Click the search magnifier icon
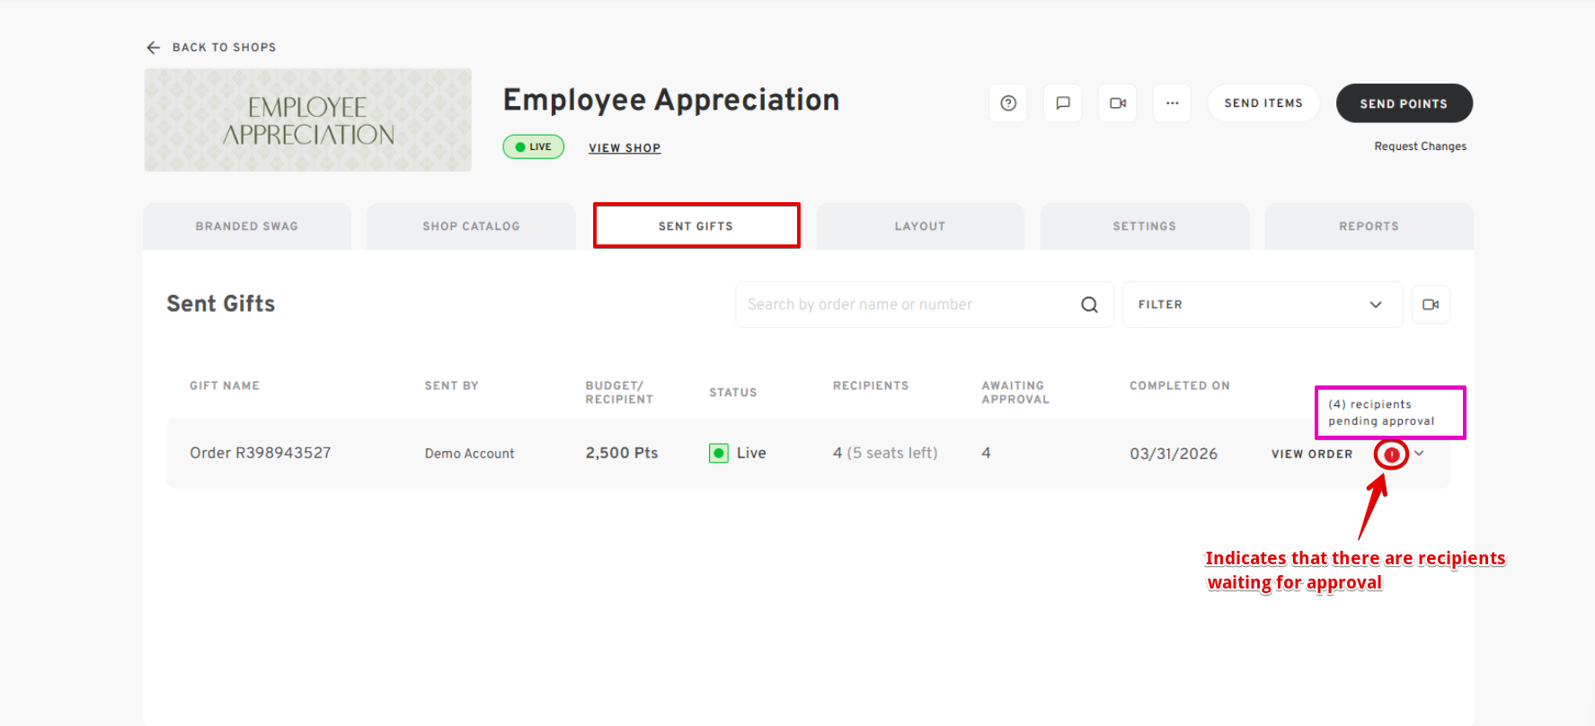This screenshot has width=1595, height=726. pyautogui.click(x=1089, y=305)
